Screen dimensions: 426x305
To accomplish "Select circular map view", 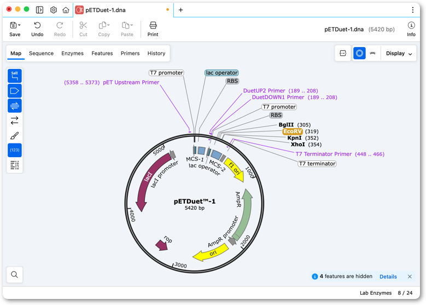I will tap(359, 53).
